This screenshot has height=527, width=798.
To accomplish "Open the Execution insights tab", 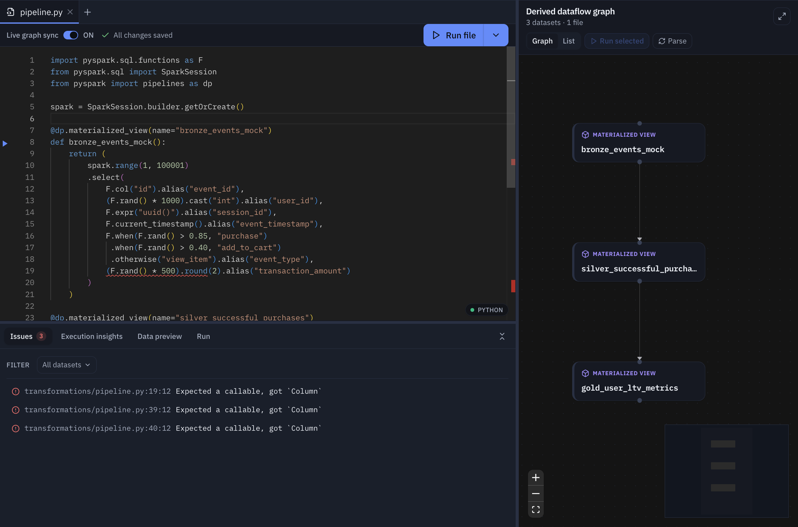I will 92,336.
